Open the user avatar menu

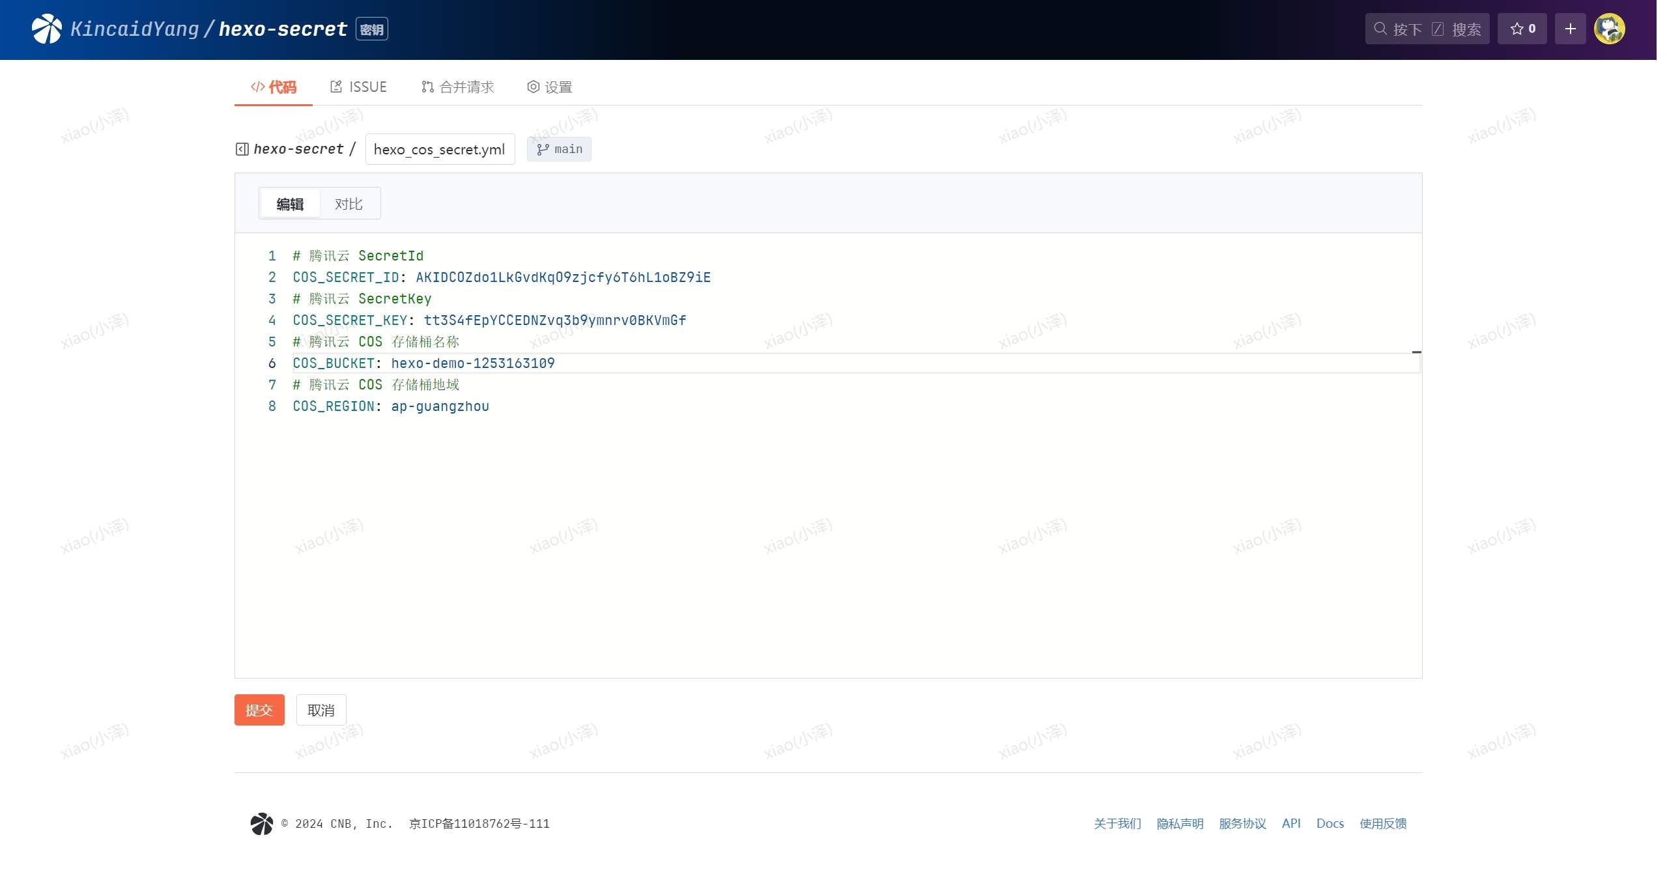(x=1609, y=29)
